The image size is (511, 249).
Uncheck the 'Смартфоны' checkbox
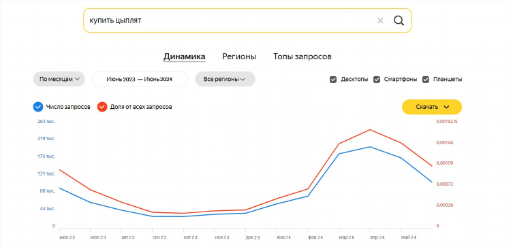coord(377,80)
